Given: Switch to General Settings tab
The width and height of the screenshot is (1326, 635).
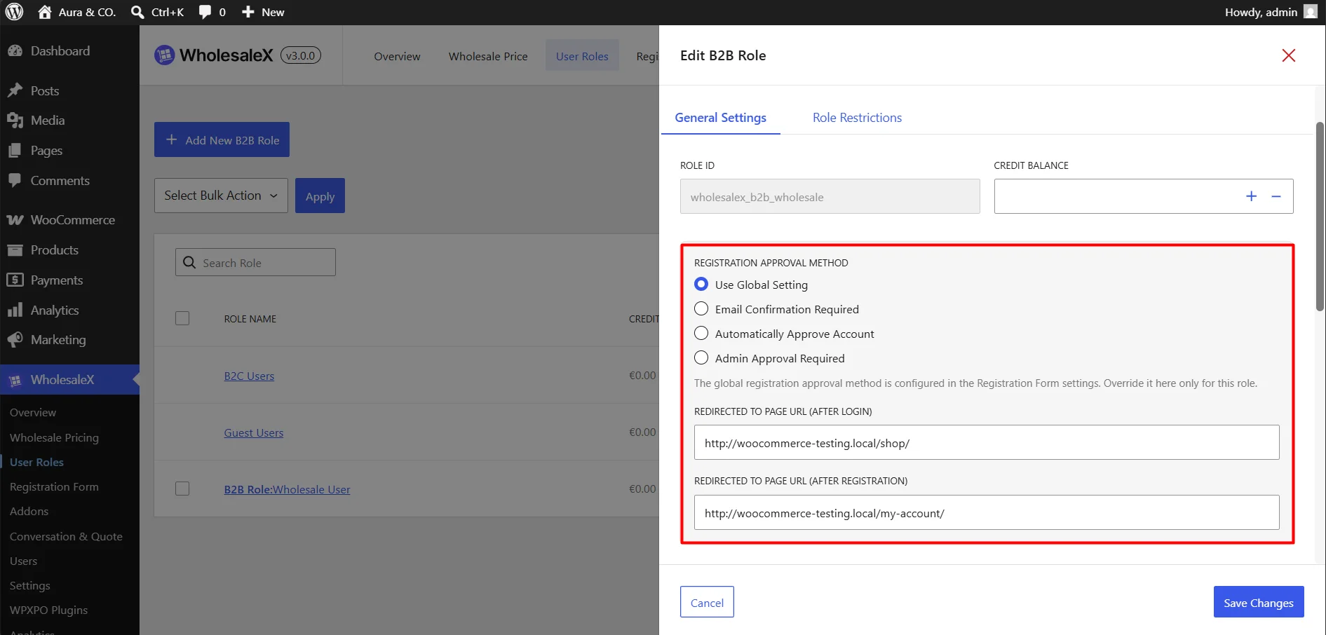Looking at the screenshot, I should pyautogui.click(x=721, y=118).
